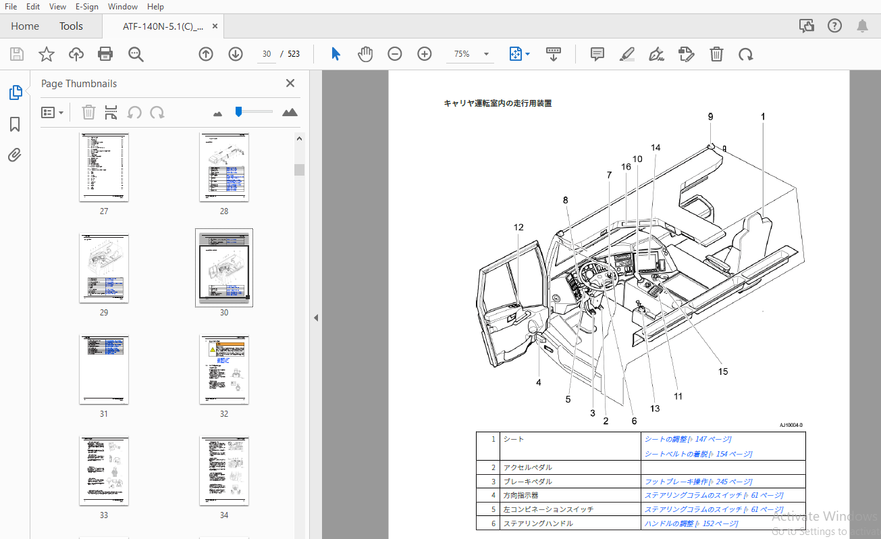
Task: Open the File menu
Action: [11, 6]
